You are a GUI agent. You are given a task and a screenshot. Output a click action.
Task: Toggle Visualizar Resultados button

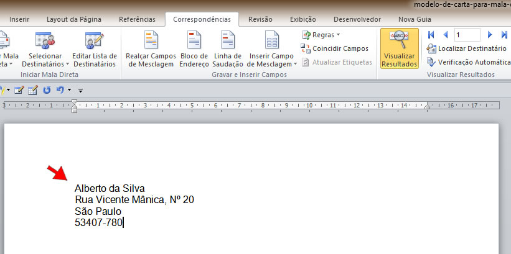click(399, 48)
